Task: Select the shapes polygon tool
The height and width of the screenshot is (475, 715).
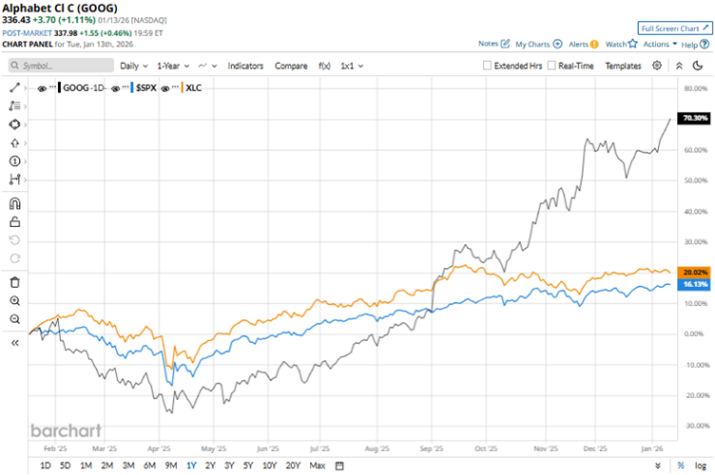Action: point(14,124)
